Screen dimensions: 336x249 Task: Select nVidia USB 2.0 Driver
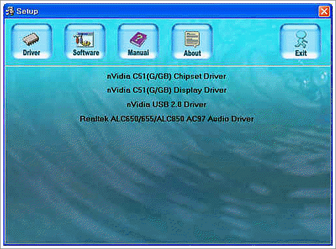[x=167, y=104]
